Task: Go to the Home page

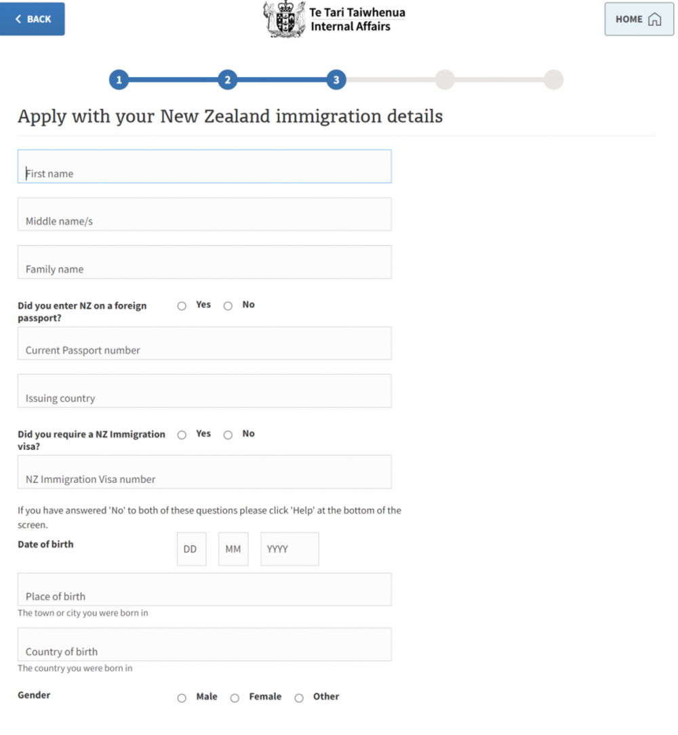Action: [x=639, y=19]
